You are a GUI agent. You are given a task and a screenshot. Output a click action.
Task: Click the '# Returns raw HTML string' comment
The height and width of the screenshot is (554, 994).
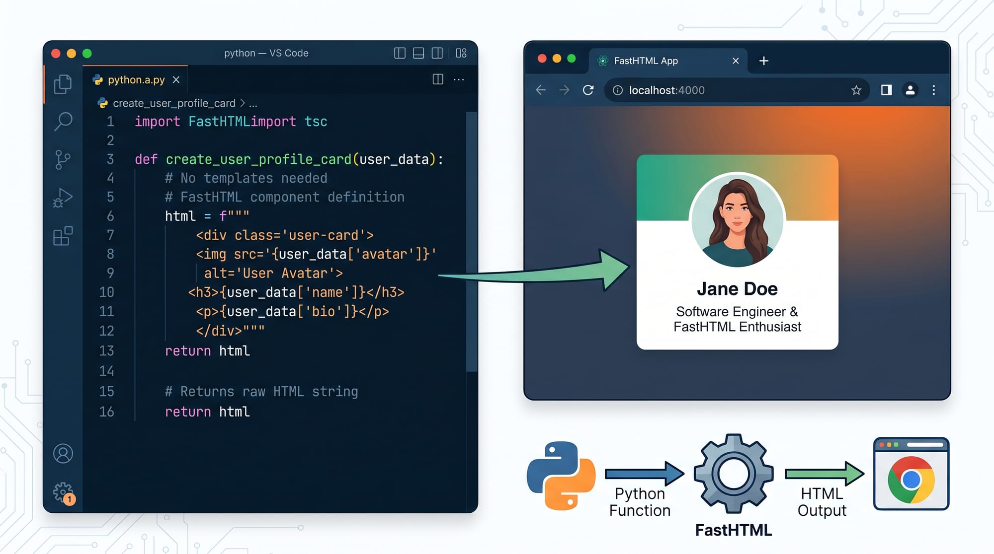261,392
